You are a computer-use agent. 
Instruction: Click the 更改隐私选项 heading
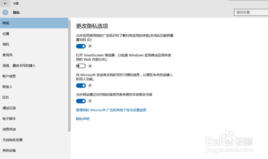(92, 26)
